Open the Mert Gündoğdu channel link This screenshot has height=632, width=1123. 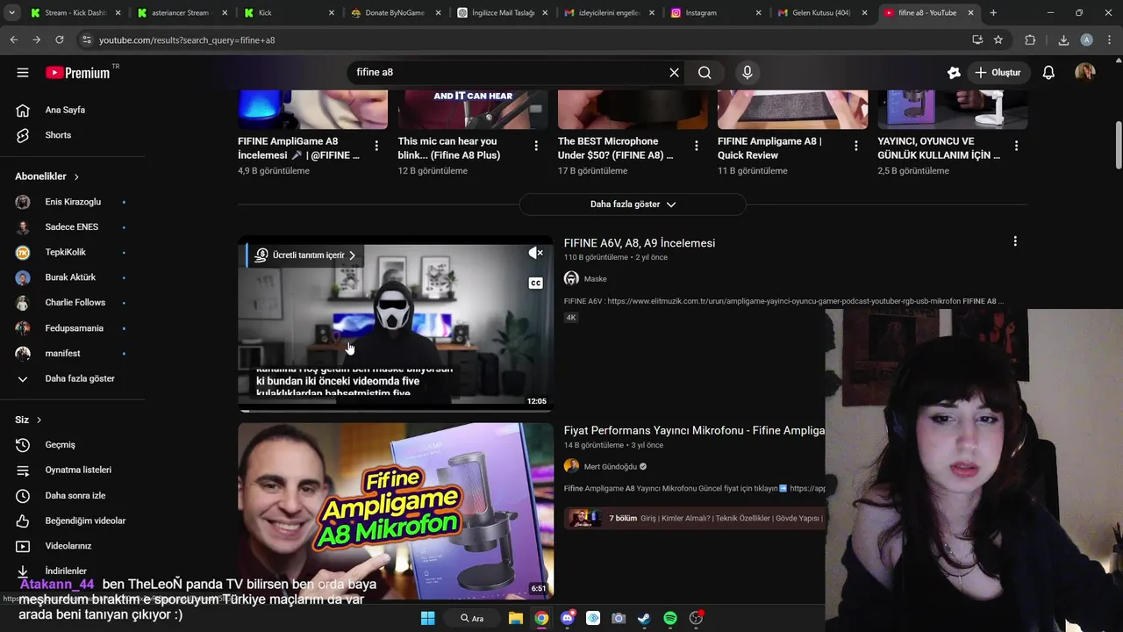[x=611, y=467]
